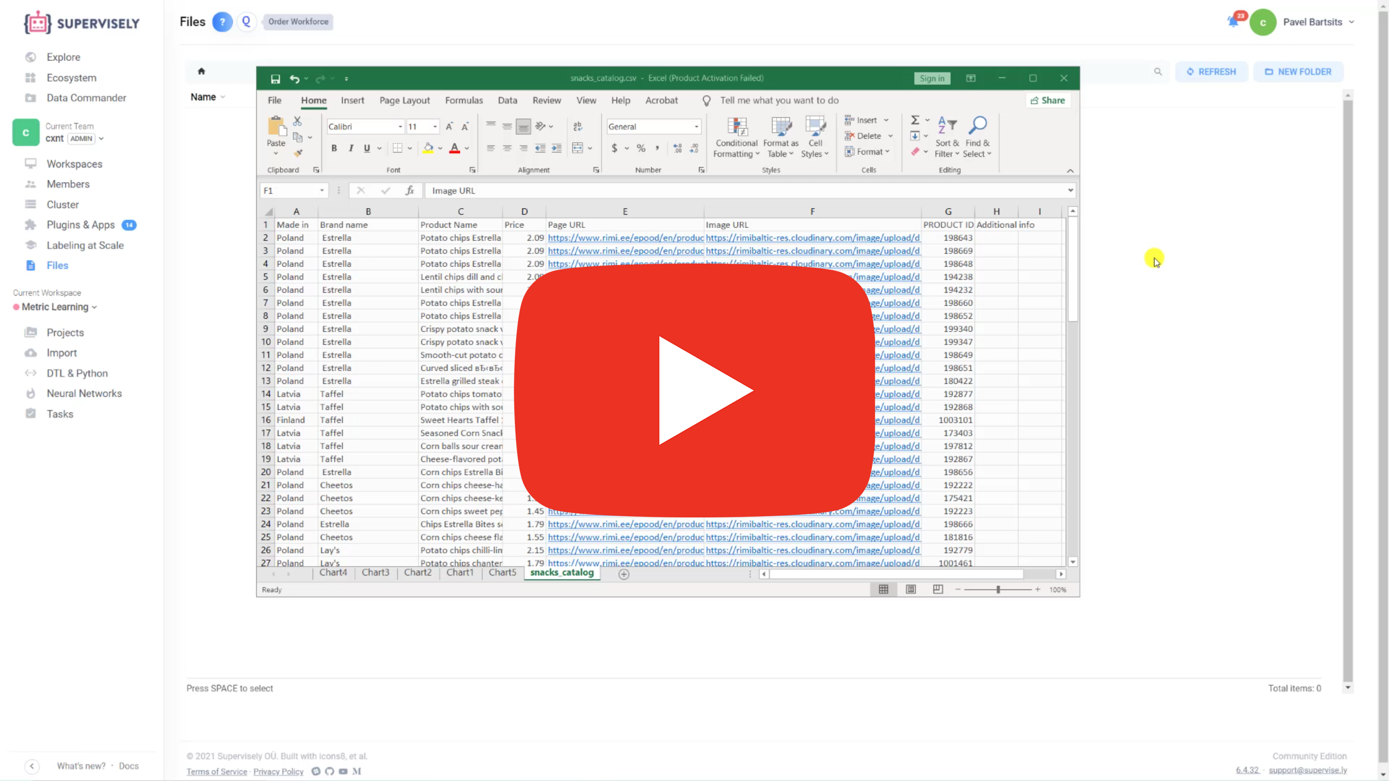Click the home breadcrumb icon
This screenshot has width=1389, height=781.
coord(201,71)
